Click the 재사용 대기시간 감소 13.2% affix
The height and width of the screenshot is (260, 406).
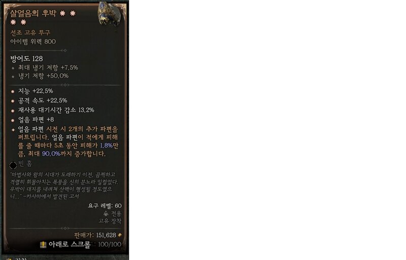[x=56, y=110]
